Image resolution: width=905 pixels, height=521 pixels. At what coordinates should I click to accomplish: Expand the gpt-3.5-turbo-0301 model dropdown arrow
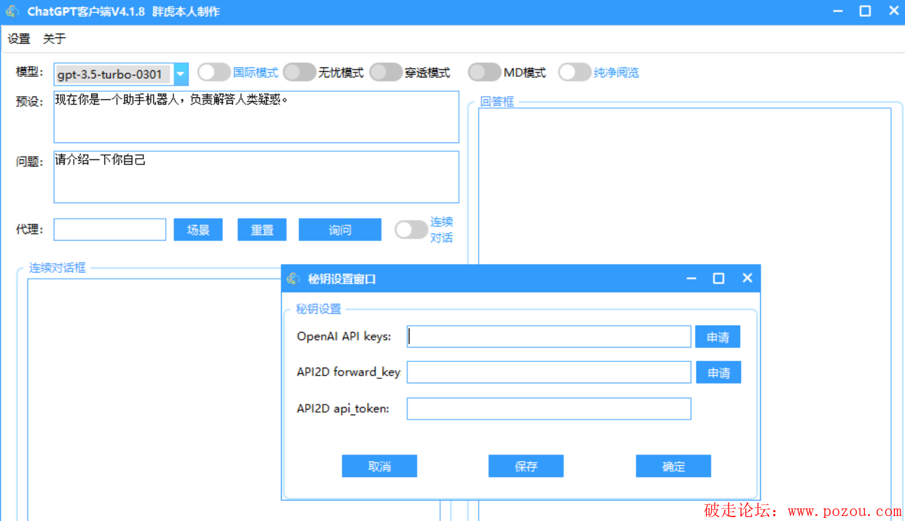click(x=180, y=74)
